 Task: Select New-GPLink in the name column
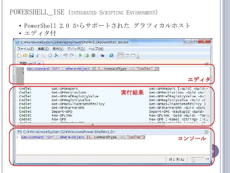pos(62,115)
